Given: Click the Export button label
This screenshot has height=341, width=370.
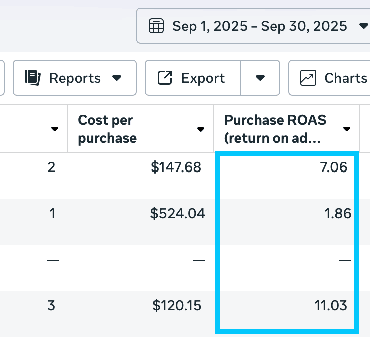Looking at the screenshot, I should 203,78.
